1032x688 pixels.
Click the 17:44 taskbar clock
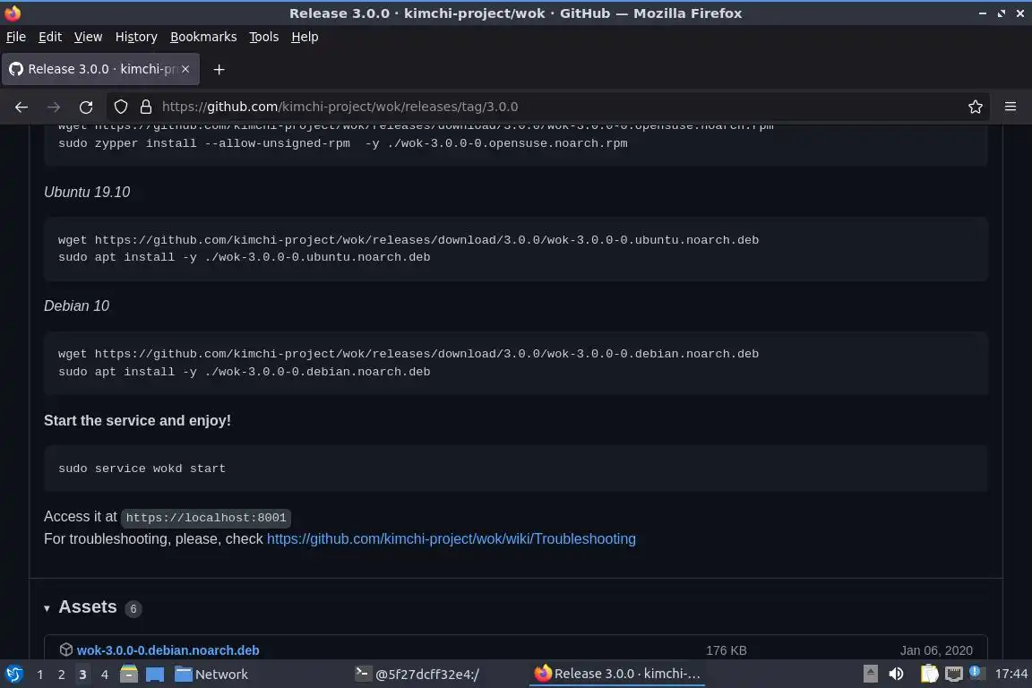(x=1010, y=674)
